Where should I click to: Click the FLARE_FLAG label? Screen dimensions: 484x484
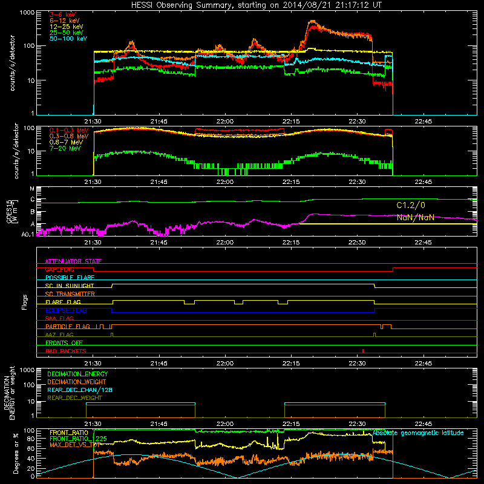[63, 302]
